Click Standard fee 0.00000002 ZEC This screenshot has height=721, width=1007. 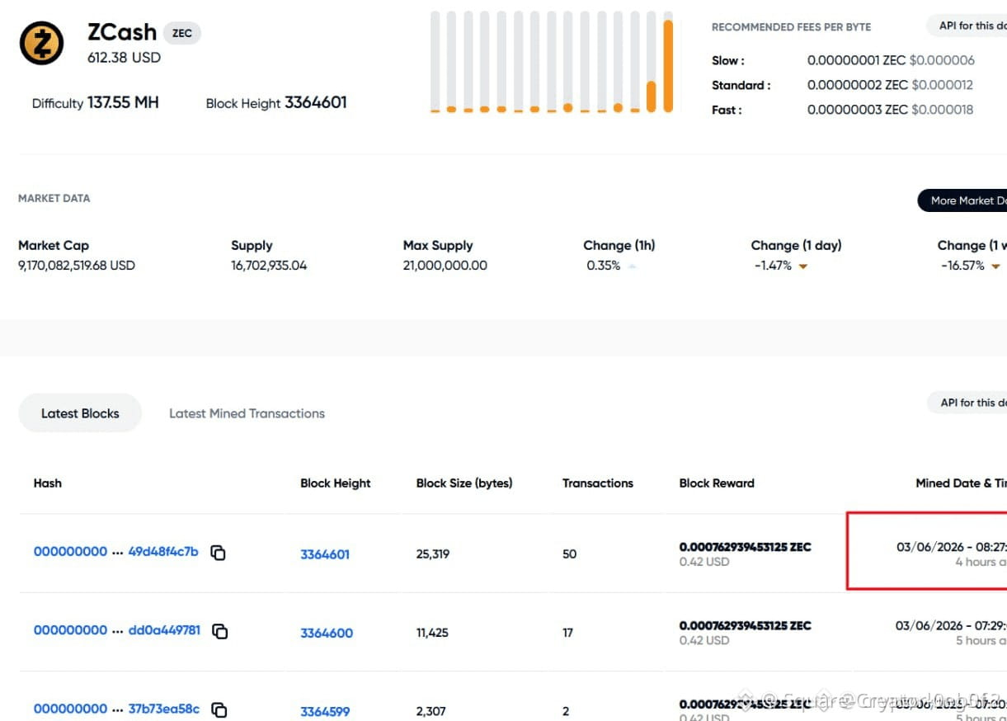tap(858, 85)
